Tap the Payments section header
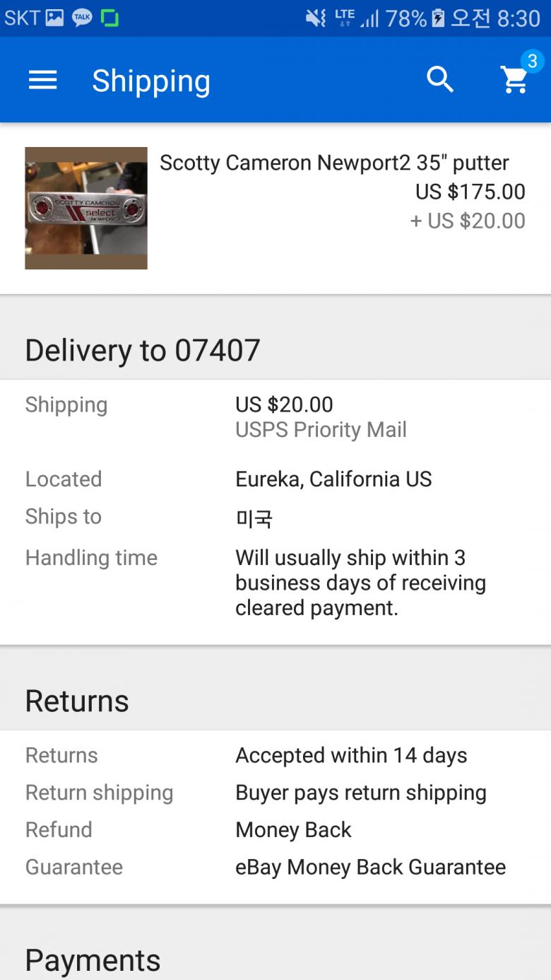The image size is (551, 980). pyautogui.click(x=93, y=960)
